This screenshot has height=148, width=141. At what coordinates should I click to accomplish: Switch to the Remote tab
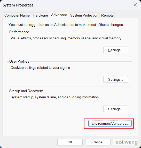107,15
